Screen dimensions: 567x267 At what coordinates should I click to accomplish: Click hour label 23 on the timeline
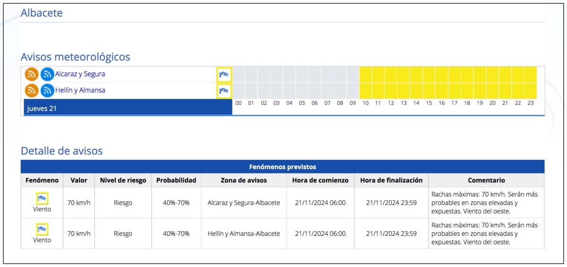[x=531, y=103]
